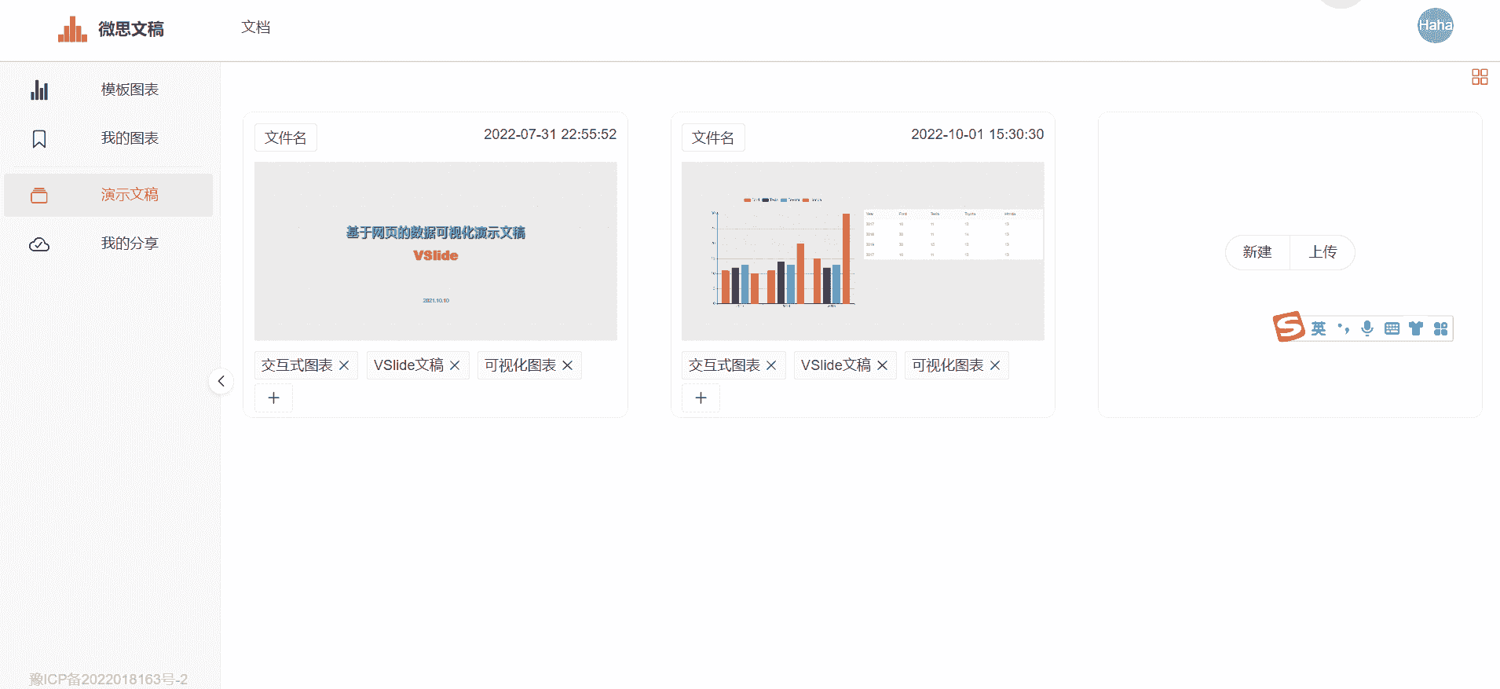
Task: Add a tag to the second document
Action: click(x=701, y=398)
